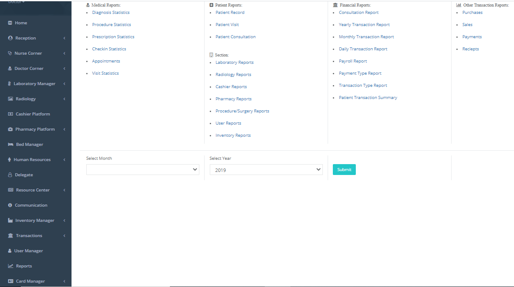Expand the Reception submenu chevron
The height and width of the screenshot is (287, 514).
(x=64, y=38)
